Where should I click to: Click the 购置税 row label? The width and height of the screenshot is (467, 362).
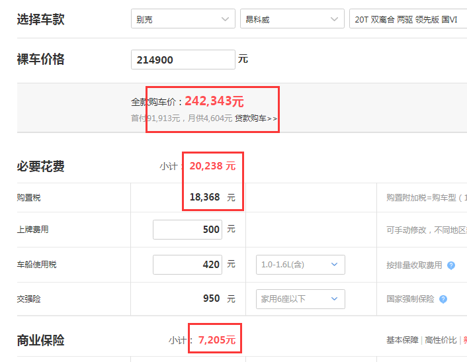[x=28, y=197]
